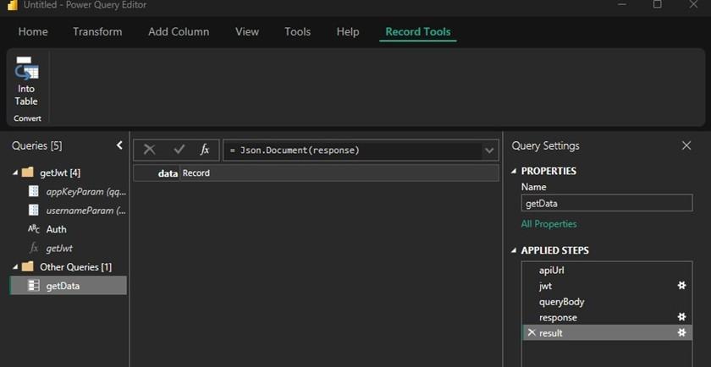Screen dimensions: 711x367
Task: Confirm formula with checkmark icon
Action: 179,150
